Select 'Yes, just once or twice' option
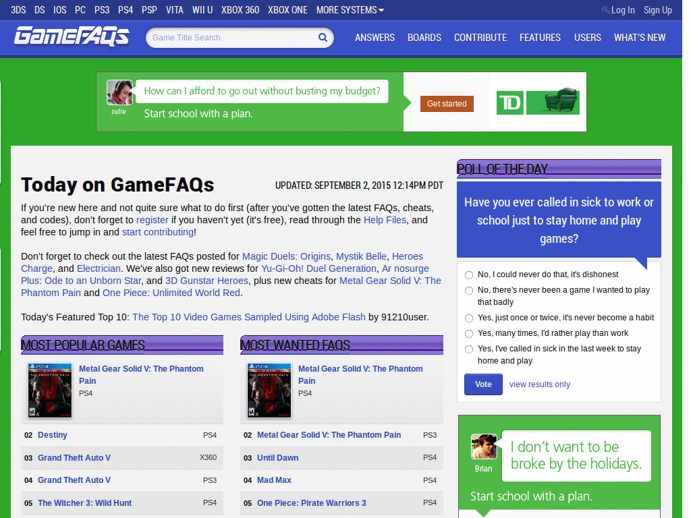 pos(469,318)
